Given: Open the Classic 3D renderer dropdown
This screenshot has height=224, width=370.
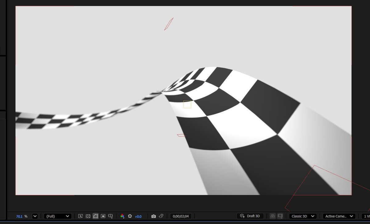Looking at the screenshot, I should pos(303,216).
